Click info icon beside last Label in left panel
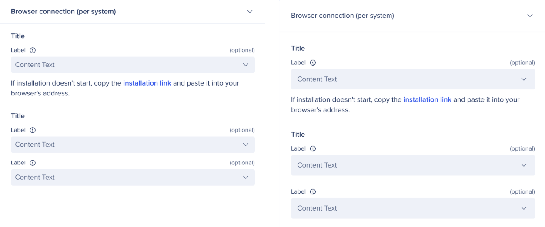Screen dimensions: 545x227 33,163
